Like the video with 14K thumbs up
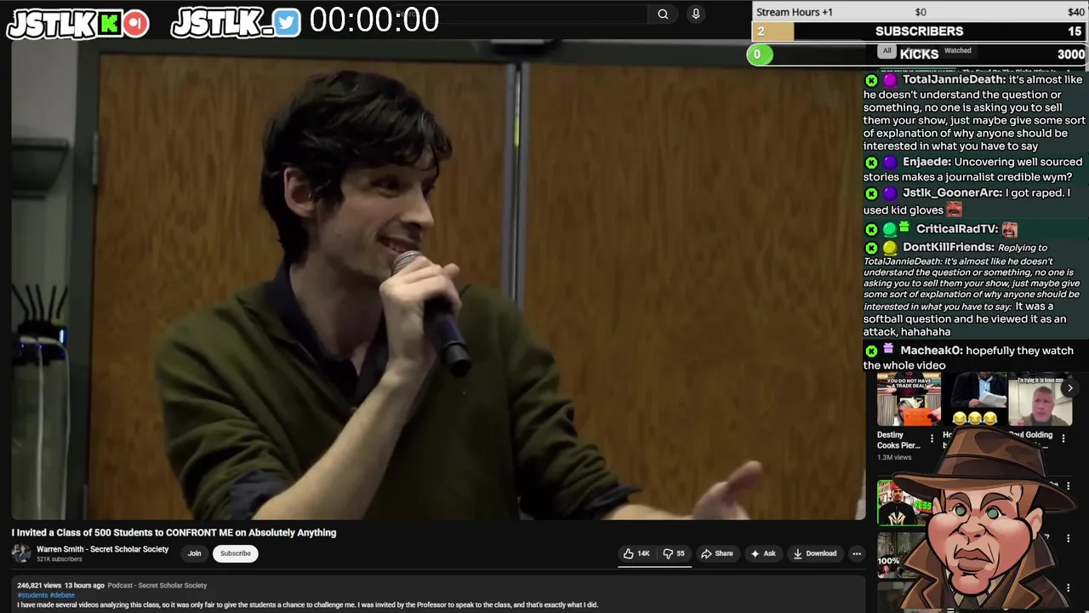 [636, 553]
